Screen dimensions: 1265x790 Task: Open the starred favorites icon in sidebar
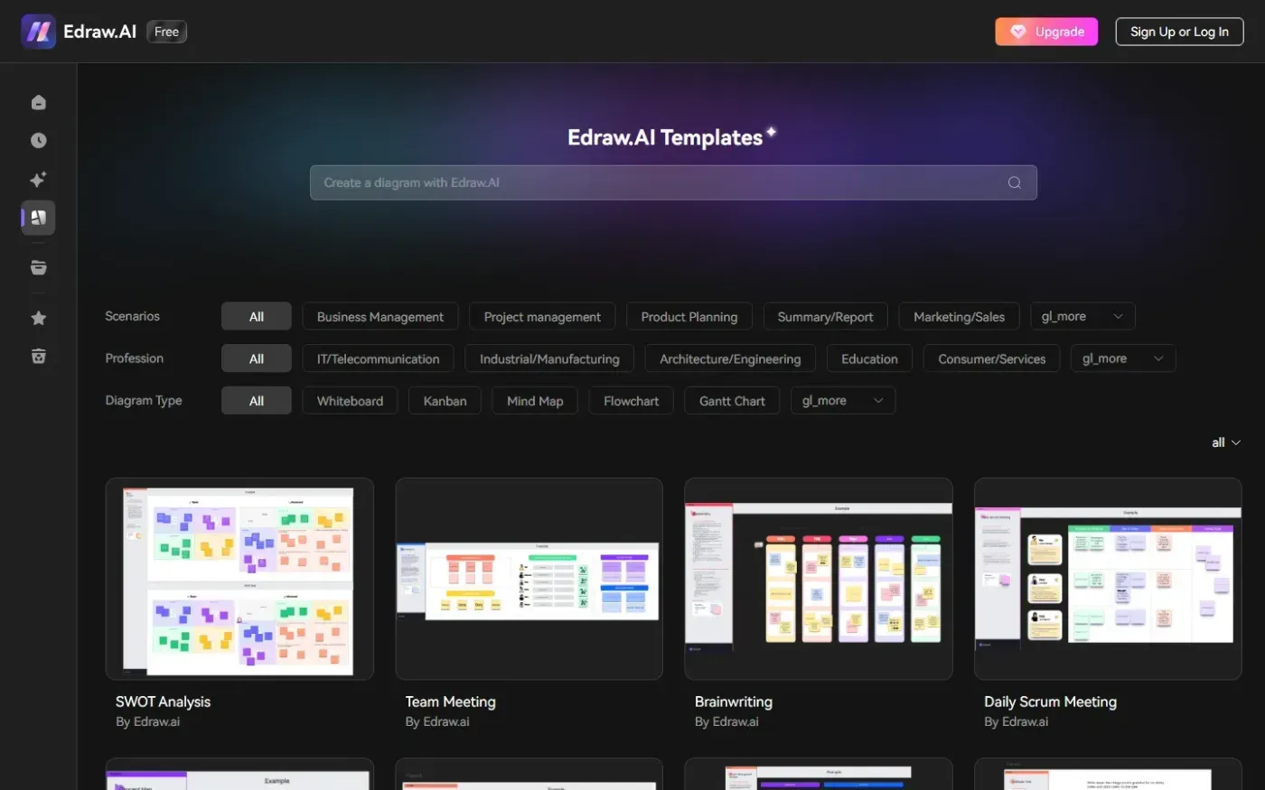(38, 318)
